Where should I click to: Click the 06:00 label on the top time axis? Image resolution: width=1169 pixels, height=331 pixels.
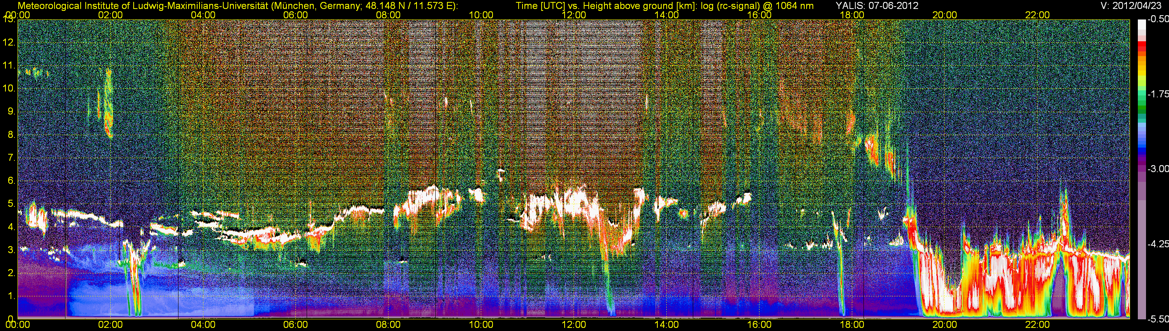295,15
